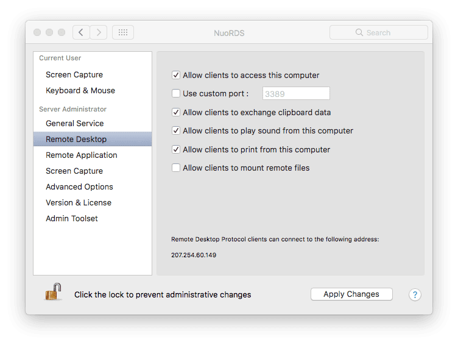Open help with the question mark button
Screen dimensions: 458x345
[415, 294]
